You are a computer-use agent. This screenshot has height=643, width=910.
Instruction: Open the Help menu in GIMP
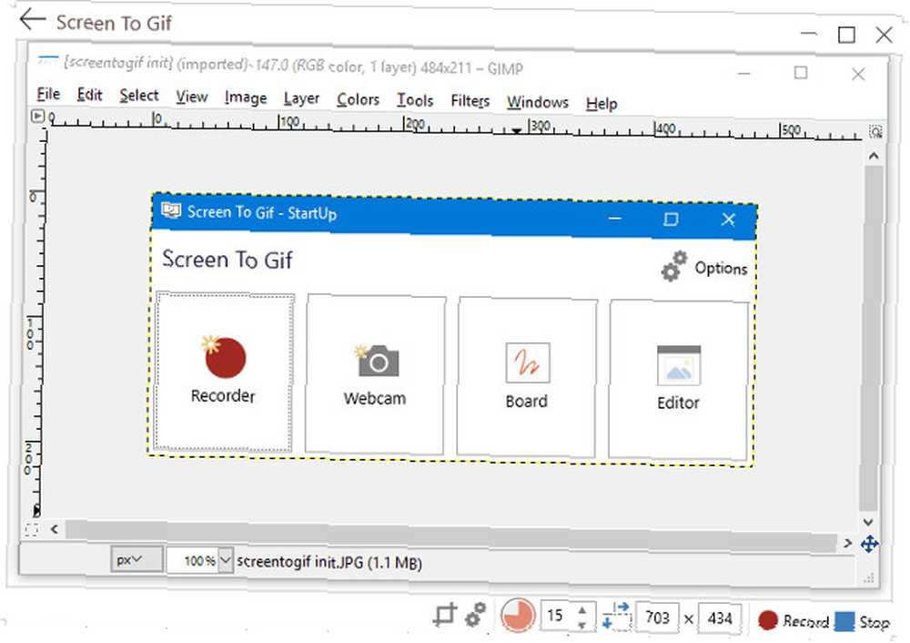coord(602,104)
